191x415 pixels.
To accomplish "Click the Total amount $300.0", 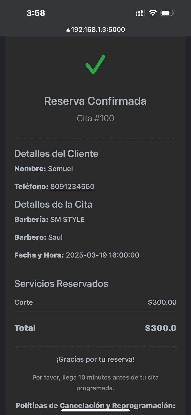I will tap(161, 328).
